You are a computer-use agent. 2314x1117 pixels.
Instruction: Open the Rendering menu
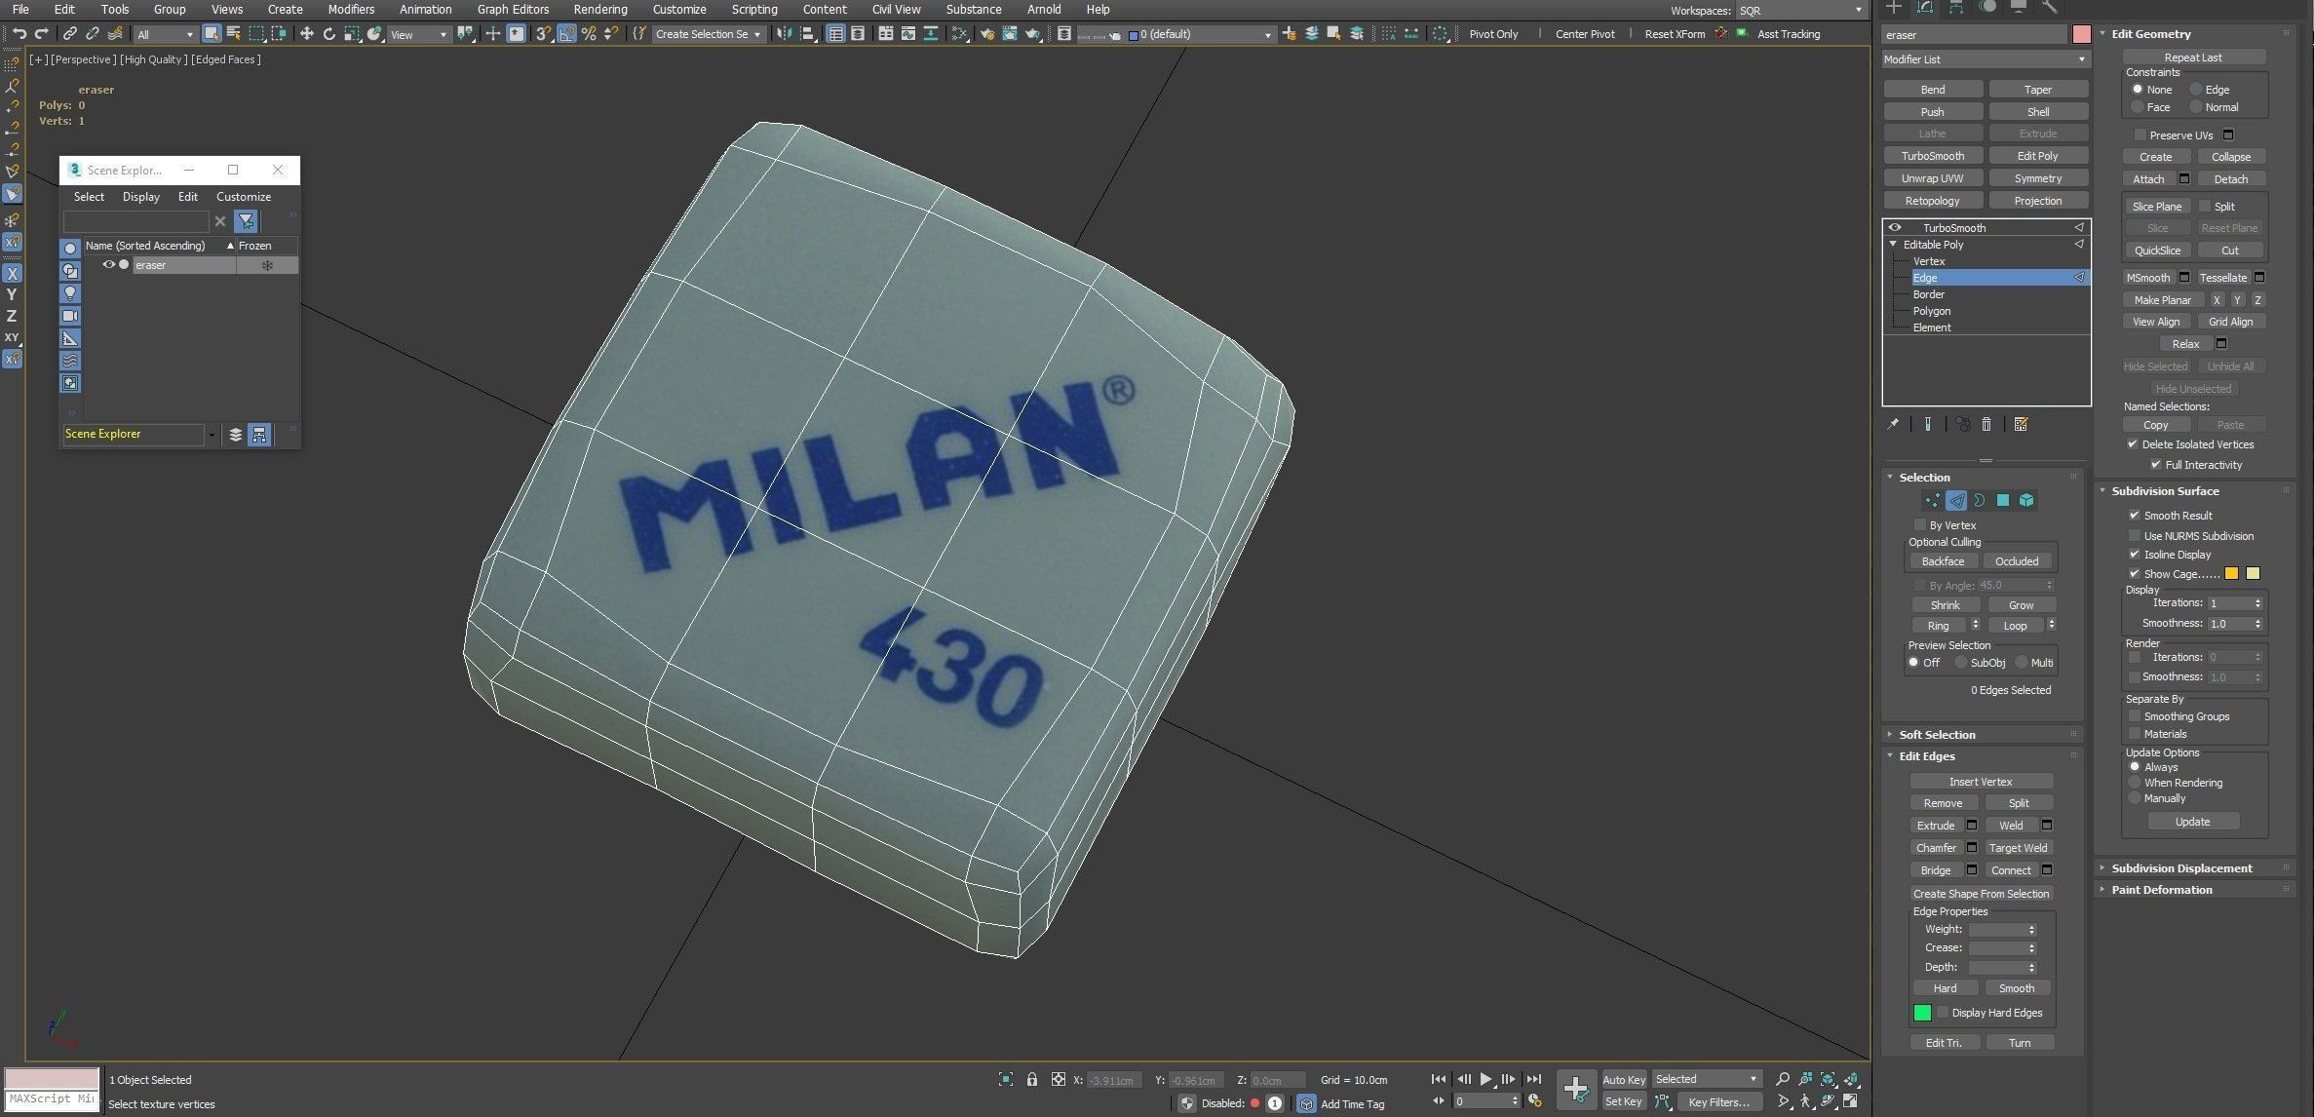point(600,9)
